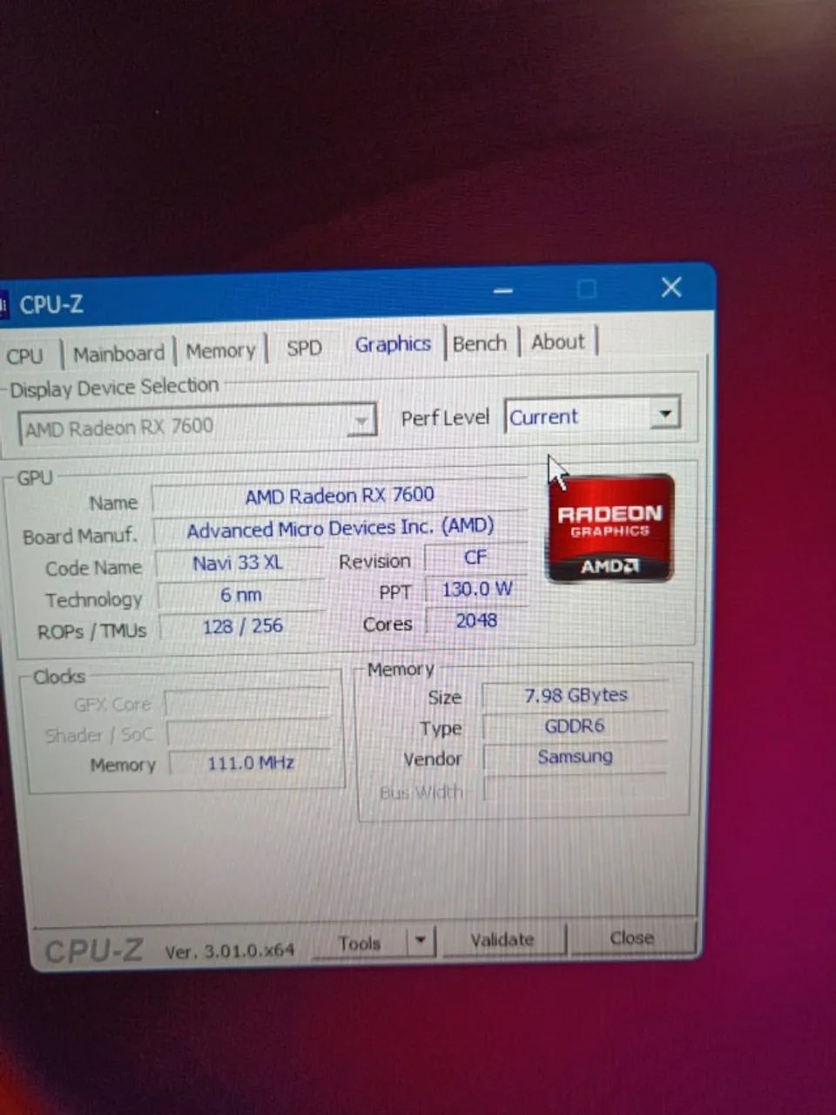This screenshot has width=836, height=1115.
Task: Click the Memory Size value 7.98 GBytes
Action: (x=576, y=695)
